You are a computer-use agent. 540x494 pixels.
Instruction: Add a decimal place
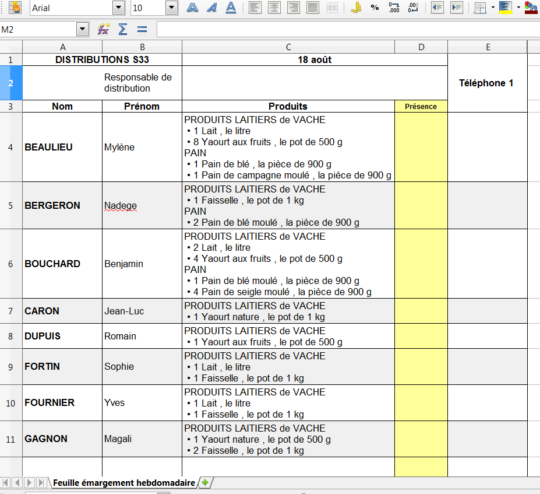[394, 8]
